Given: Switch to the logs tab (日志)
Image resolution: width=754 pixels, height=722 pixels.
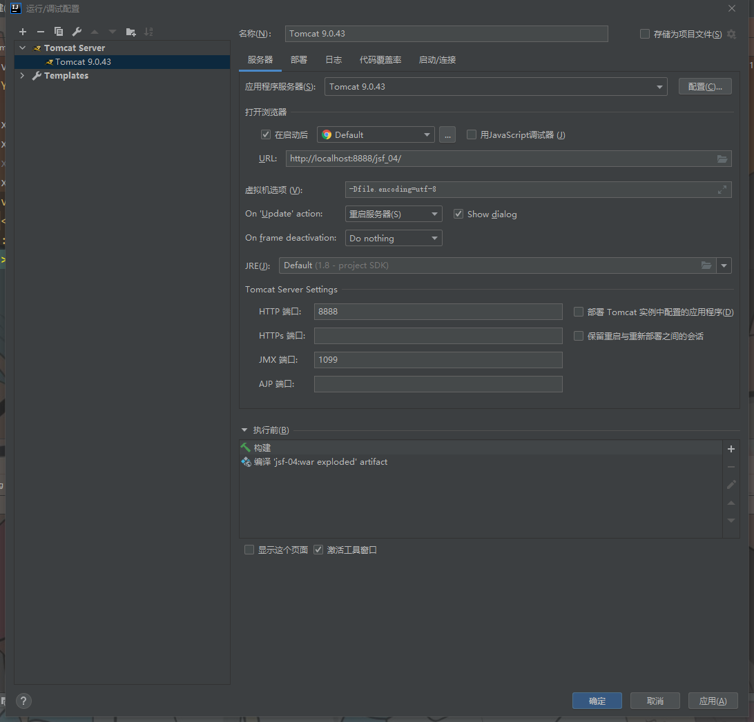Looking at the screenshot, I should pos(333,59).
